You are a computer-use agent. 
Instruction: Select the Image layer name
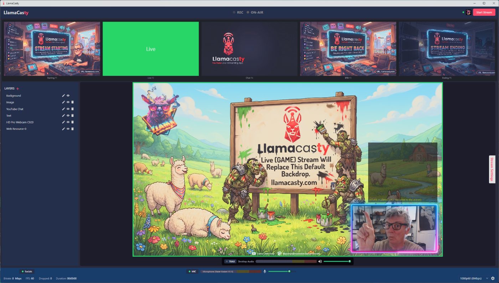10,102
